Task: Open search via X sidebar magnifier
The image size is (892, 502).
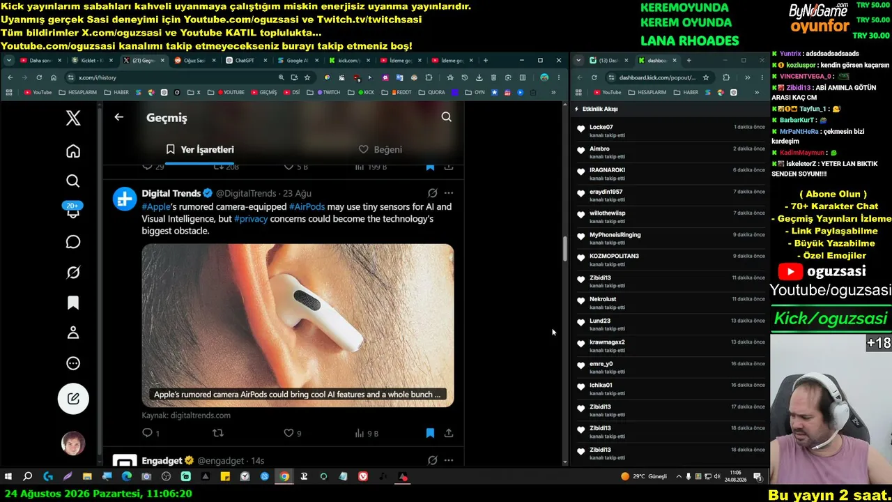Action: point(73,181)
